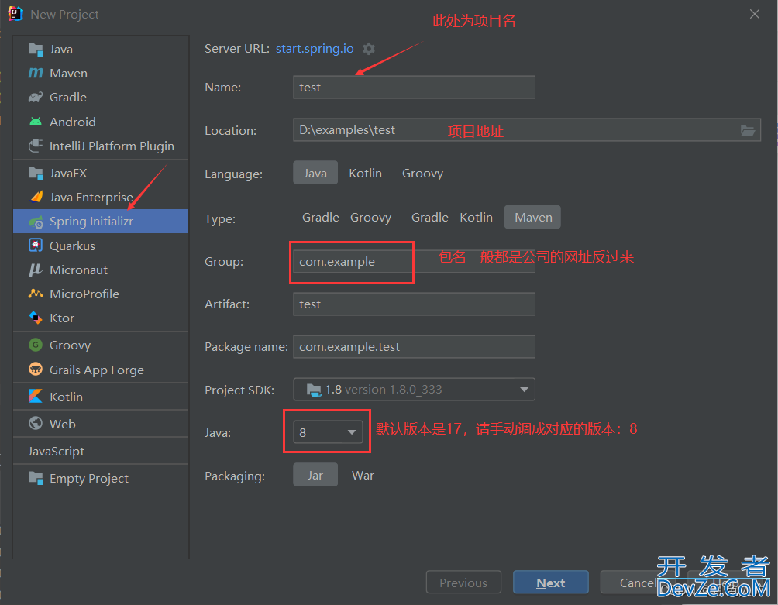This screenshot has height=605, width=778.
Task: Click the Ktor diamond icon
Action: tap(36, 318)
